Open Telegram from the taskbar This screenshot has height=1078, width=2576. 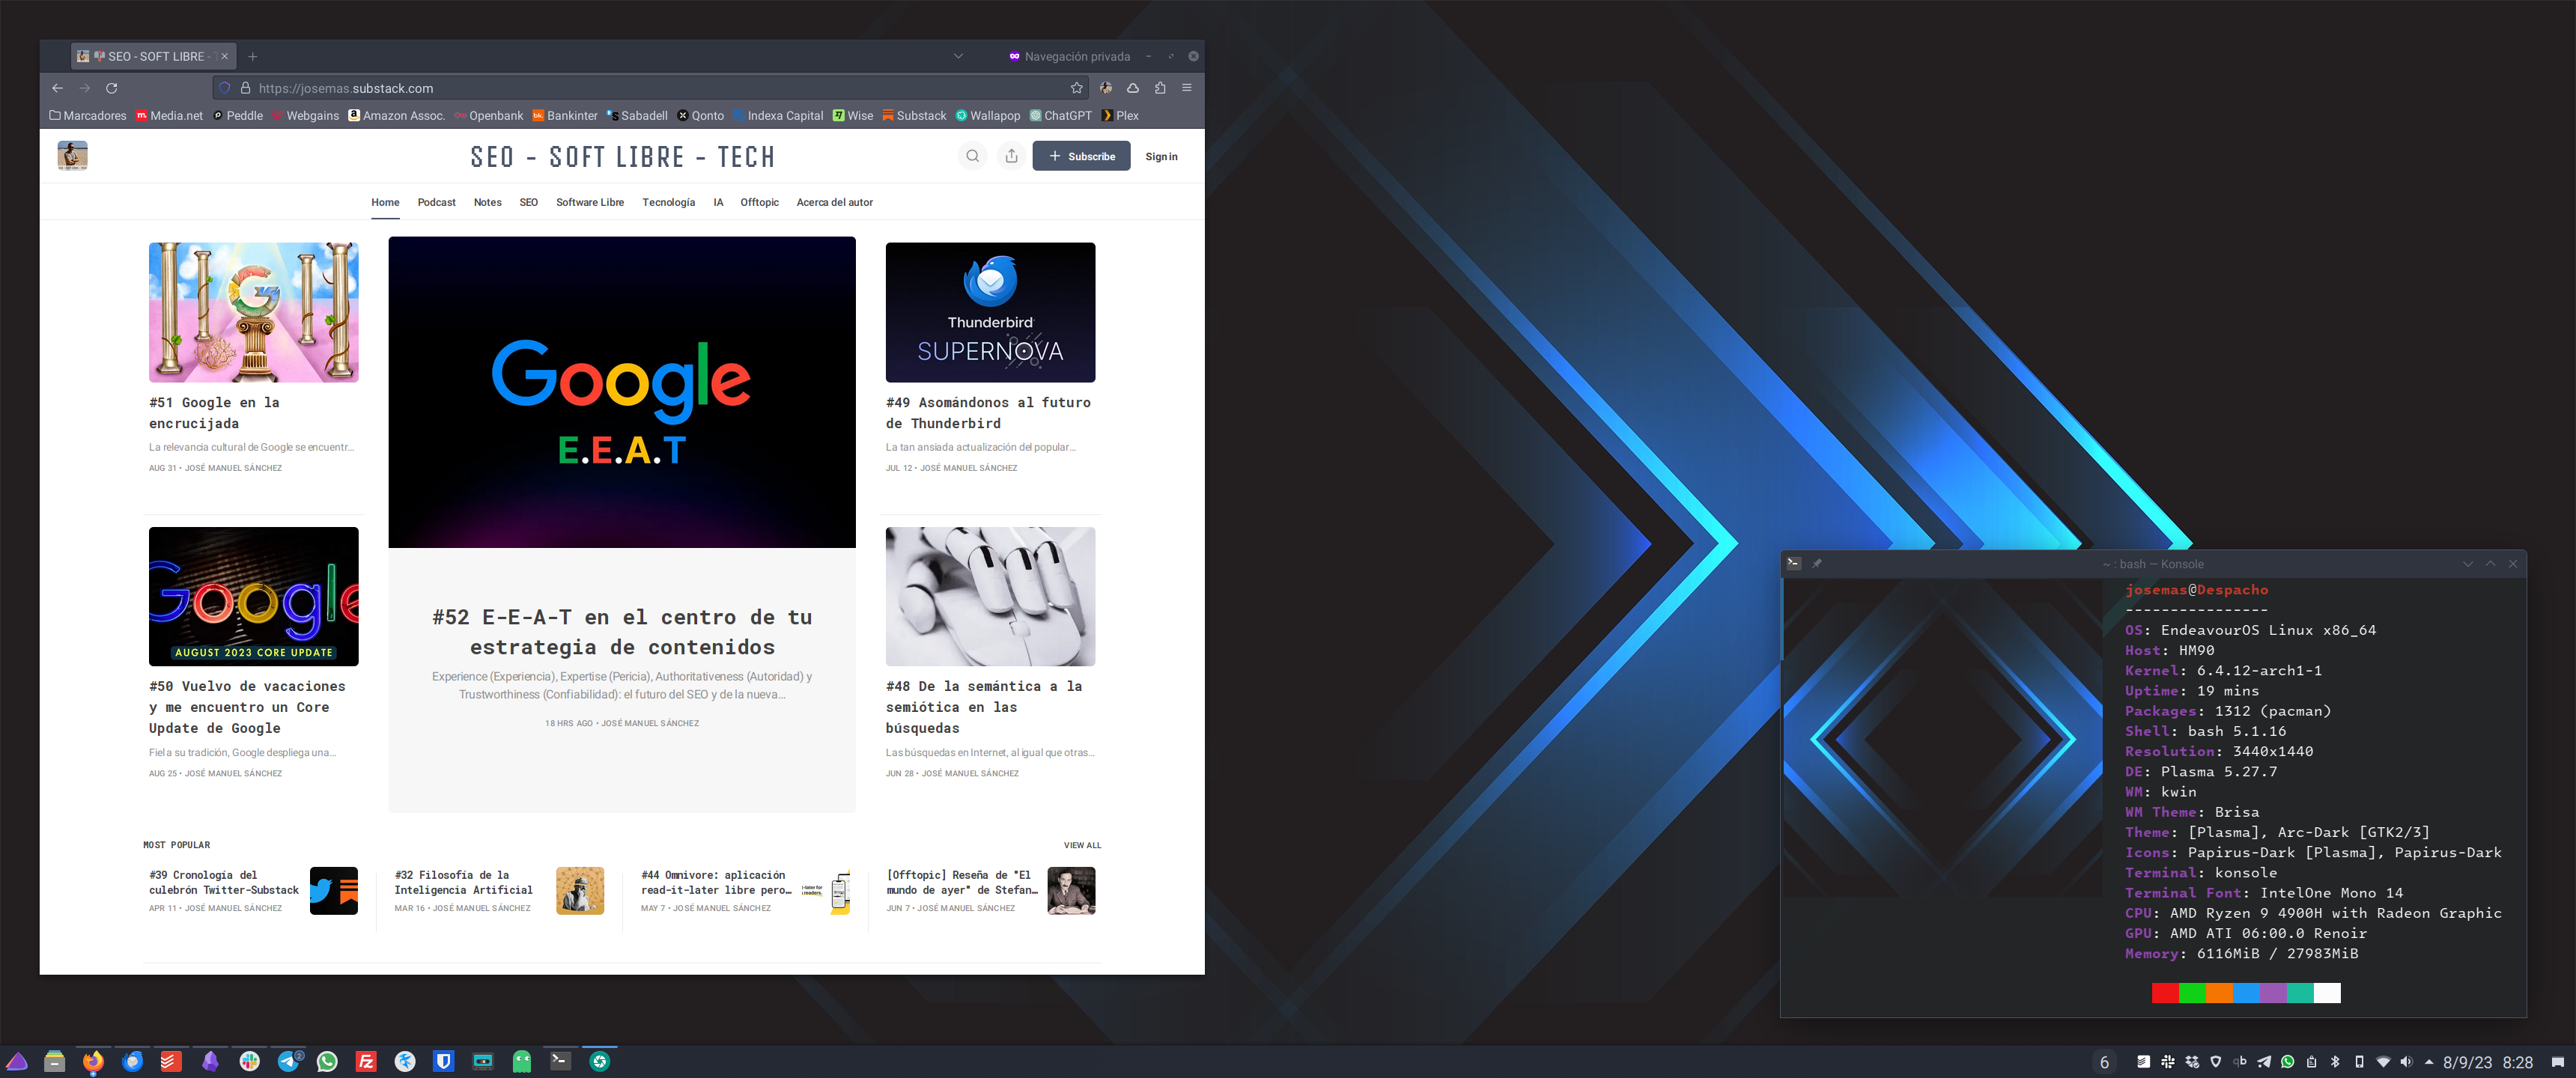tap(289, 1061)
